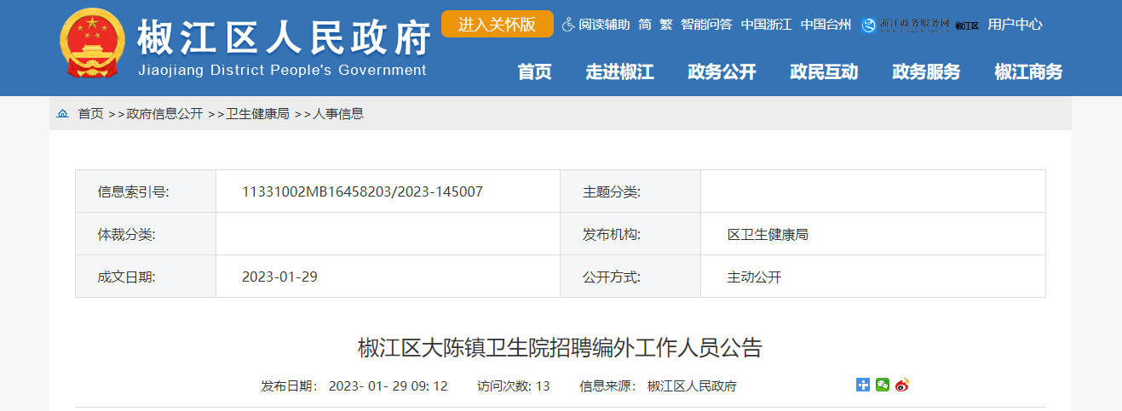Switch to simplified Chinese 简
The height and width of the screenshot is (411, 1122).
pyautogui.click(x=645, y=25)
